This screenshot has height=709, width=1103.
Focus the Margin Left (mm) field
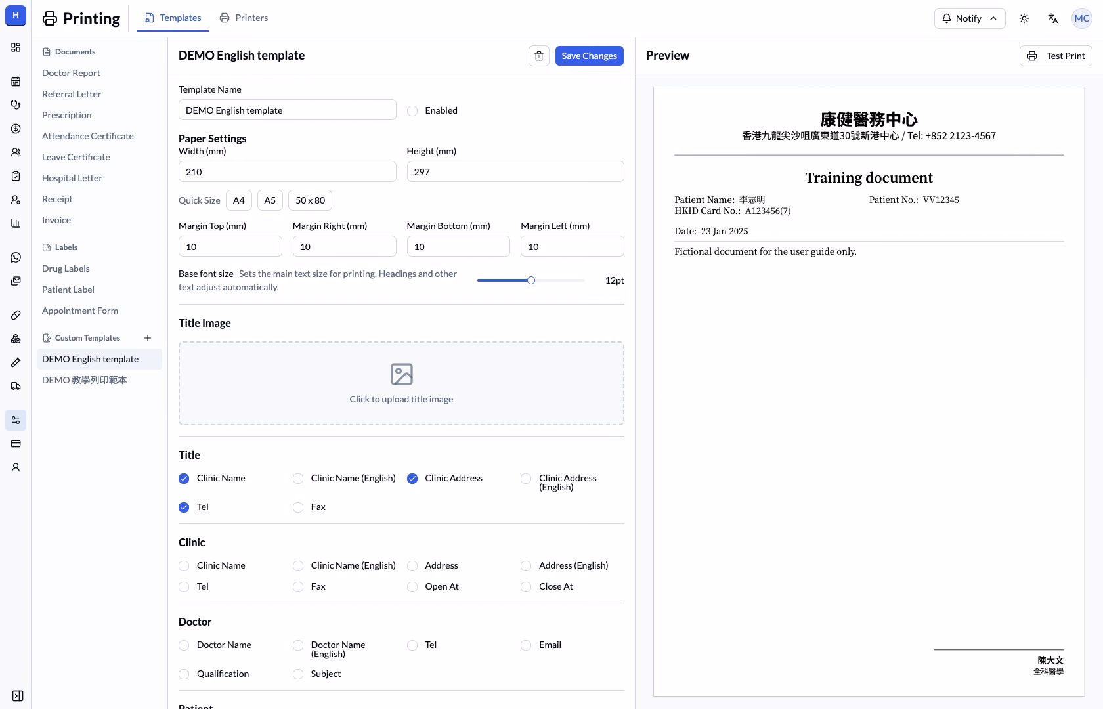point(573,246)
